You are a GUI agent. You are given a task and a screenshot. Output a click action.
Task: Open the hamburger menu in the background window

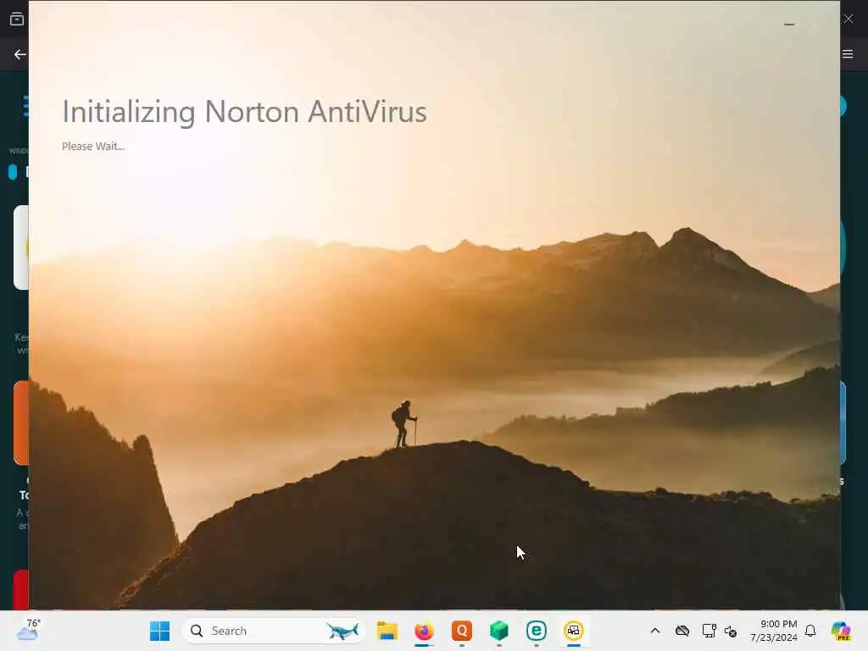click(x=848, y=53)
